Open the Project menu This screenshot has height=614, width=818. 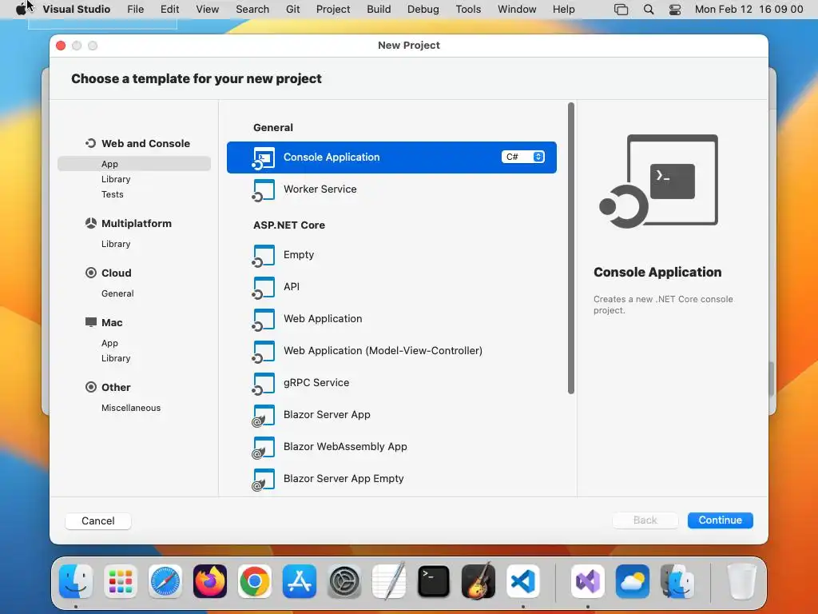pyautogui.click(x=333, y=10)
